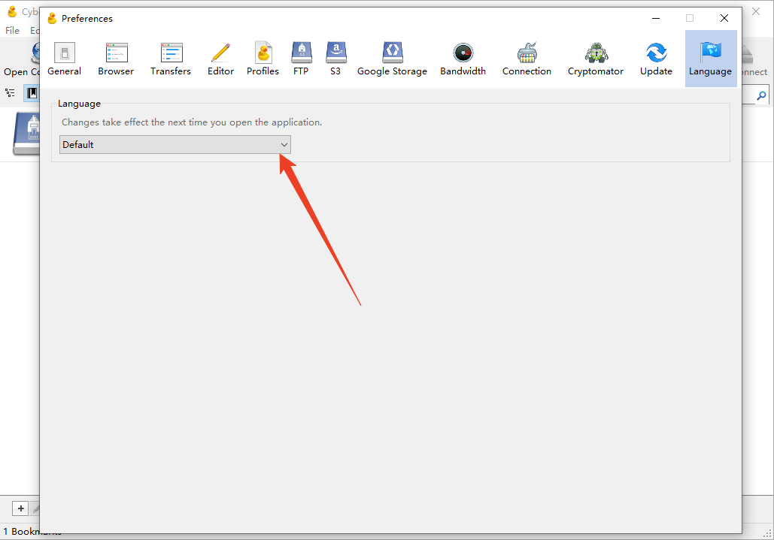
Task: Open the FTP preferences tab
Action: [x=301, y=59]
